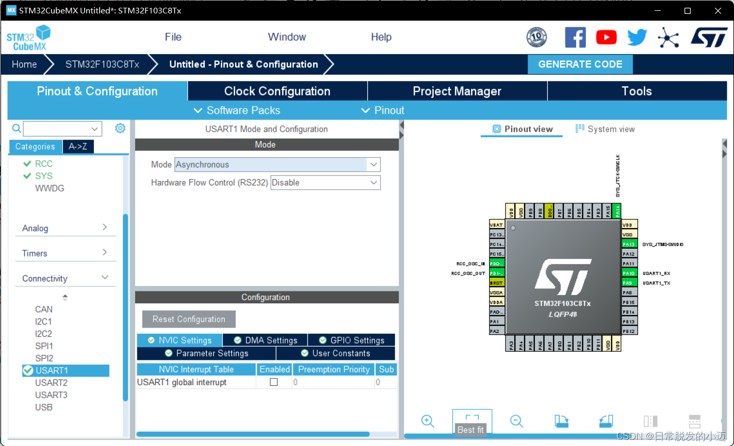Zoom in on the pinout view
This screenshot has width=734, height=446.
tap(427, 421)
